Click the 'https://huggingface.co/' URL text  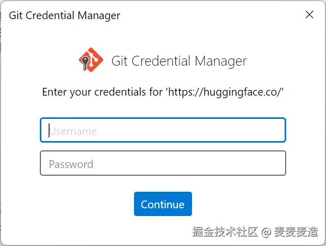(x=225, y=92)
